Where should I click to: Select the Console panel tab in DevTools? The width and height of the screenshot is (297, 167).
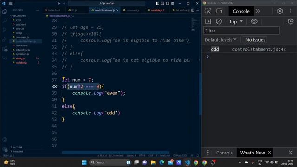241,11
